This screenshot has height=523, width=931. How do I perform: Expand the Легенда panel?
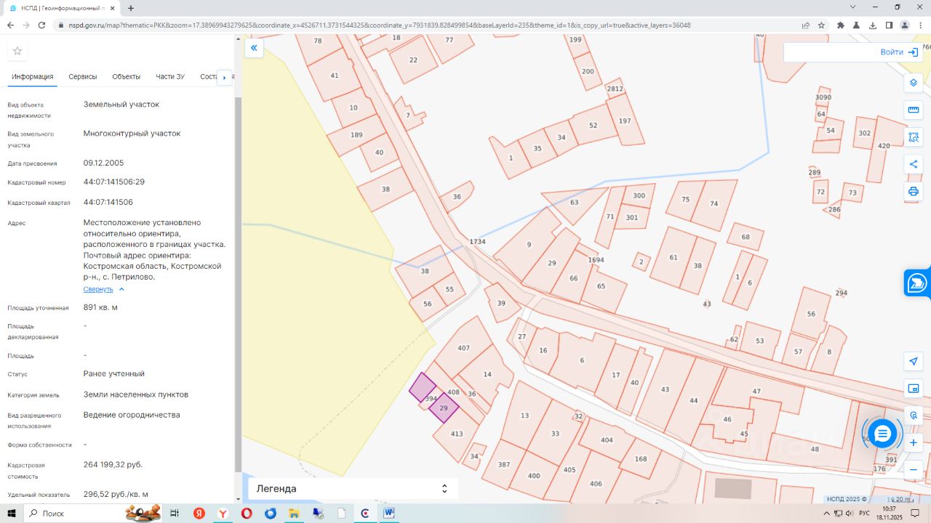(353, 489)
